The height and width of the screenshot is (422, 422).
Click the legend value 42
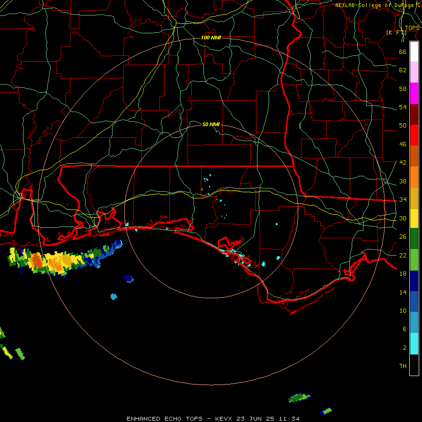pos(403,163)
